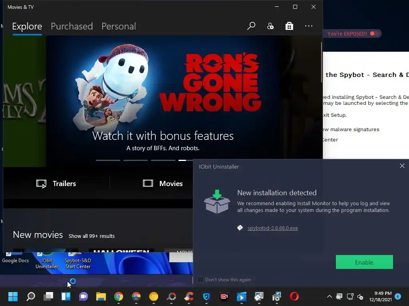Open Task View on the taskbar
The height and width of the screenshot is (306, 409).
48,296
